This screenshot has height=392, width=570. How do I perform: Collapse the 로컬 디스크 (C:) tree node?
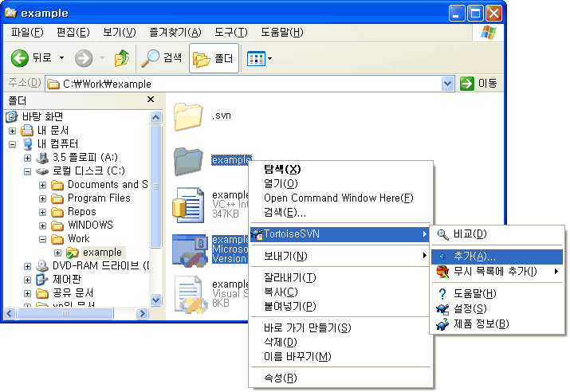pyautogui.click(x=29, y=171)
